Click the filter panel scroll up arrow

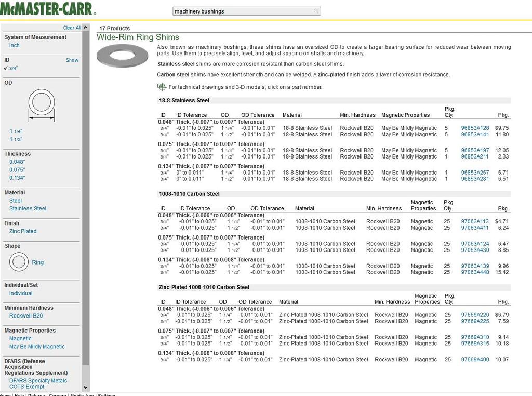pos(86,27)
